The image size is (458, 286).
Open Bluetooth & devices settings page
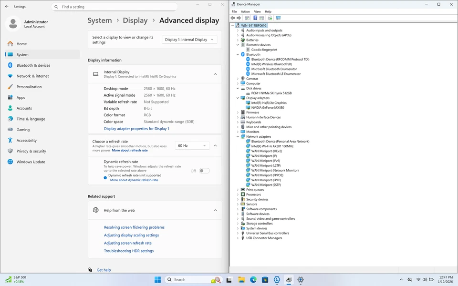(x=33, y=65)
